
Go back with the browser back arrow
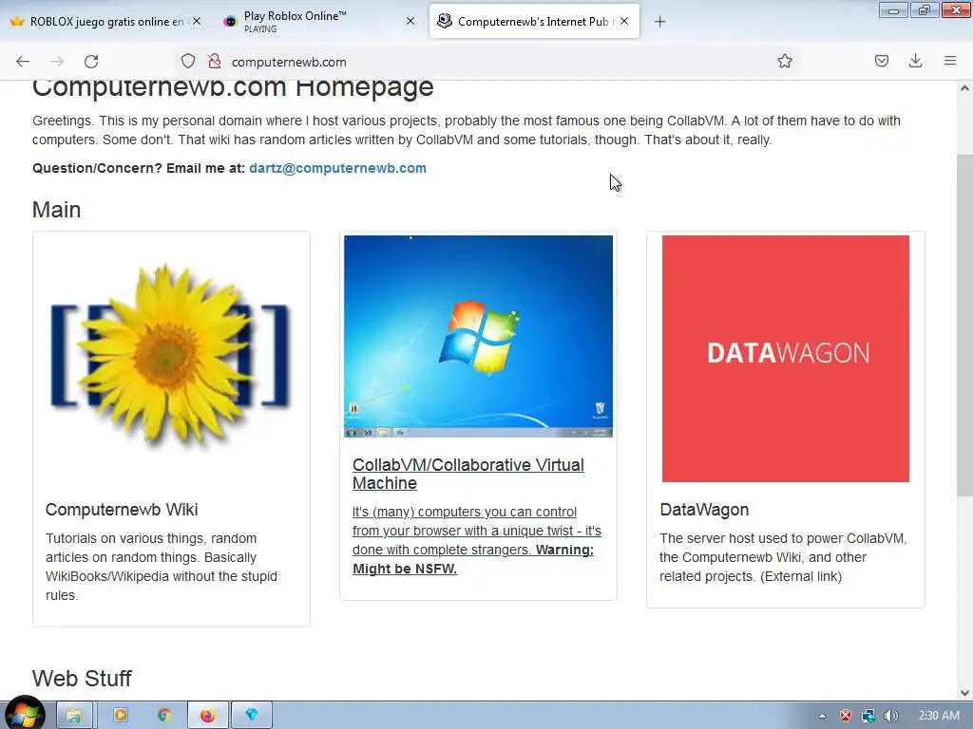tap(23, 62)
